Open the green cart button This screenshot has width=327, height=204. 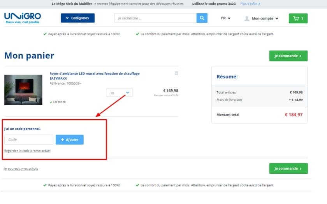298,18
